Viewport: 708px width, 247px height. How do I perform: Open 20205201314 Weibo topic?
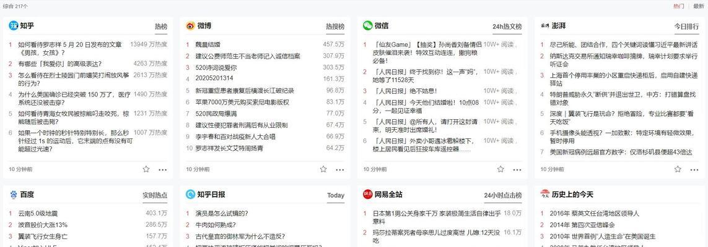point(214,79)
